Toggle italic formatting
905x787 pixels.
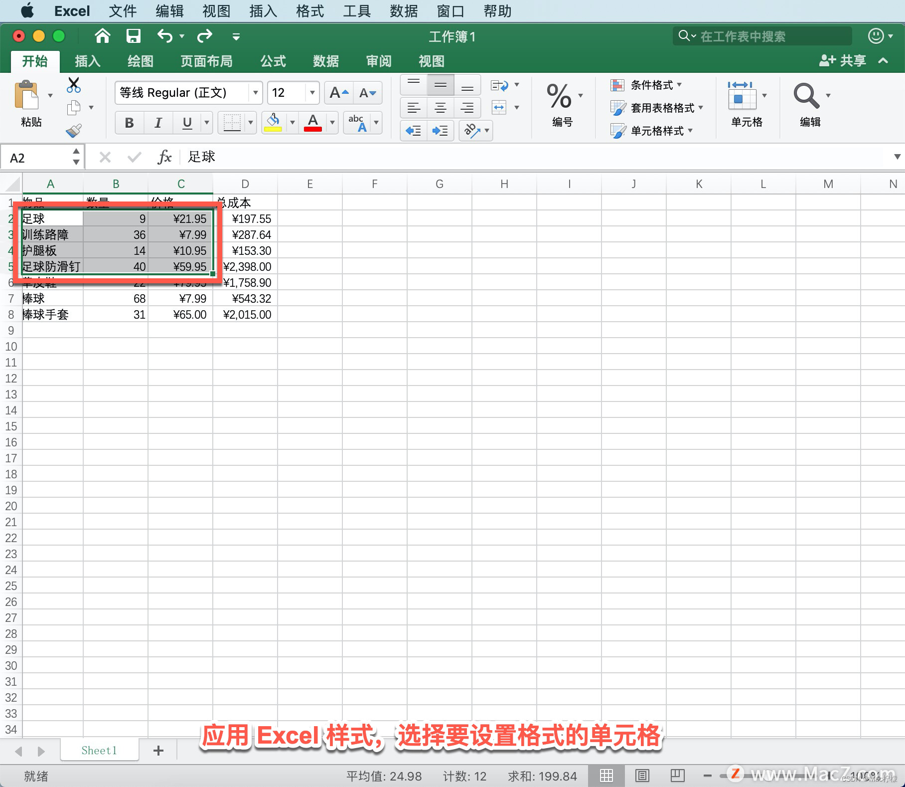click(158, 123)
